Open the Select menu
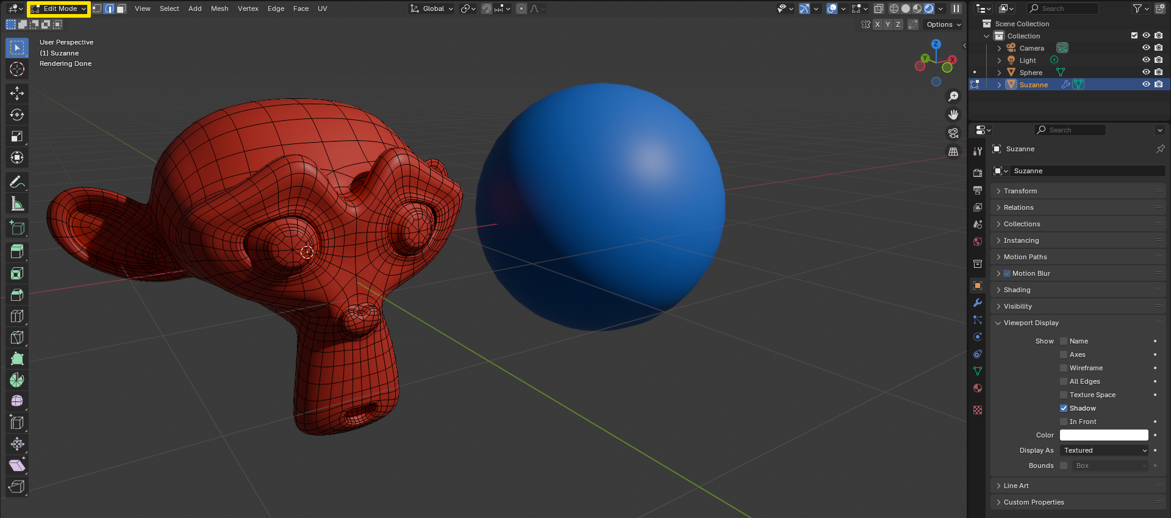Screen dimensions: 1171x518 [x=170, y=9]
